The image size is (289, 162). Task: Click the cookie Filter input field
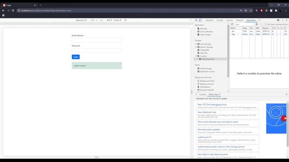pyautogui.click(x=244, y=24)
